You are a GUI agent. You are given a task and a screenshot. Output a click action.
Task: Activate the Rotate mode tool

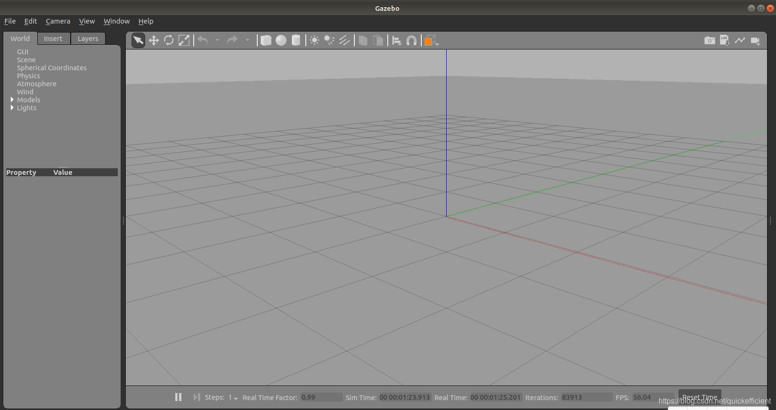pyautogui.click(x=169, y=41)
